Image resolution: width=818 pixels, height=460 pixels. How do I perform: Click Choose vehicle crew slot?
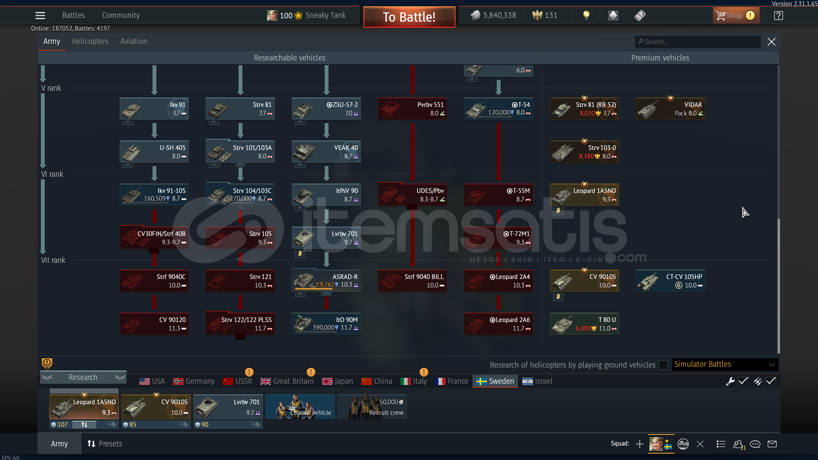click(300, 407)
